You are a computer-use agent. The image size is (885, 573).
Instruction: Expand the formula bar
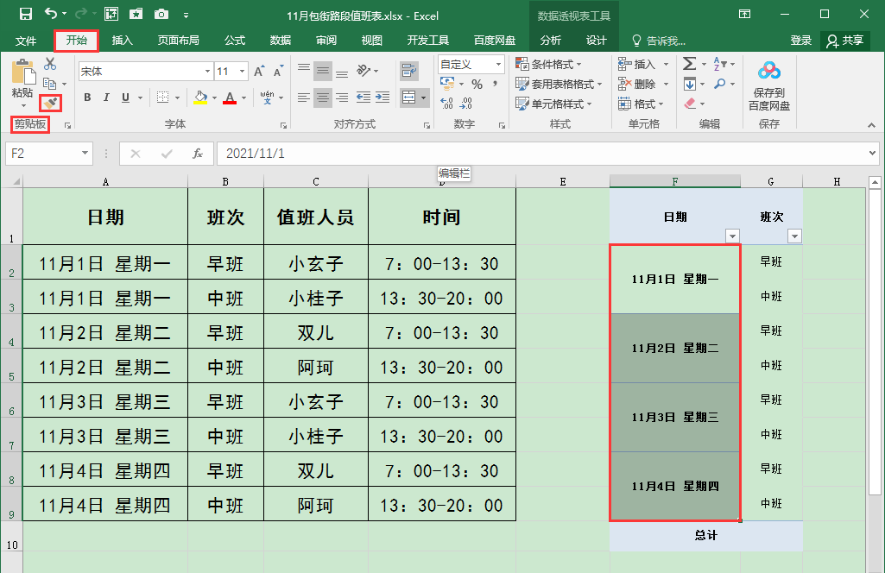coord(873,154)
